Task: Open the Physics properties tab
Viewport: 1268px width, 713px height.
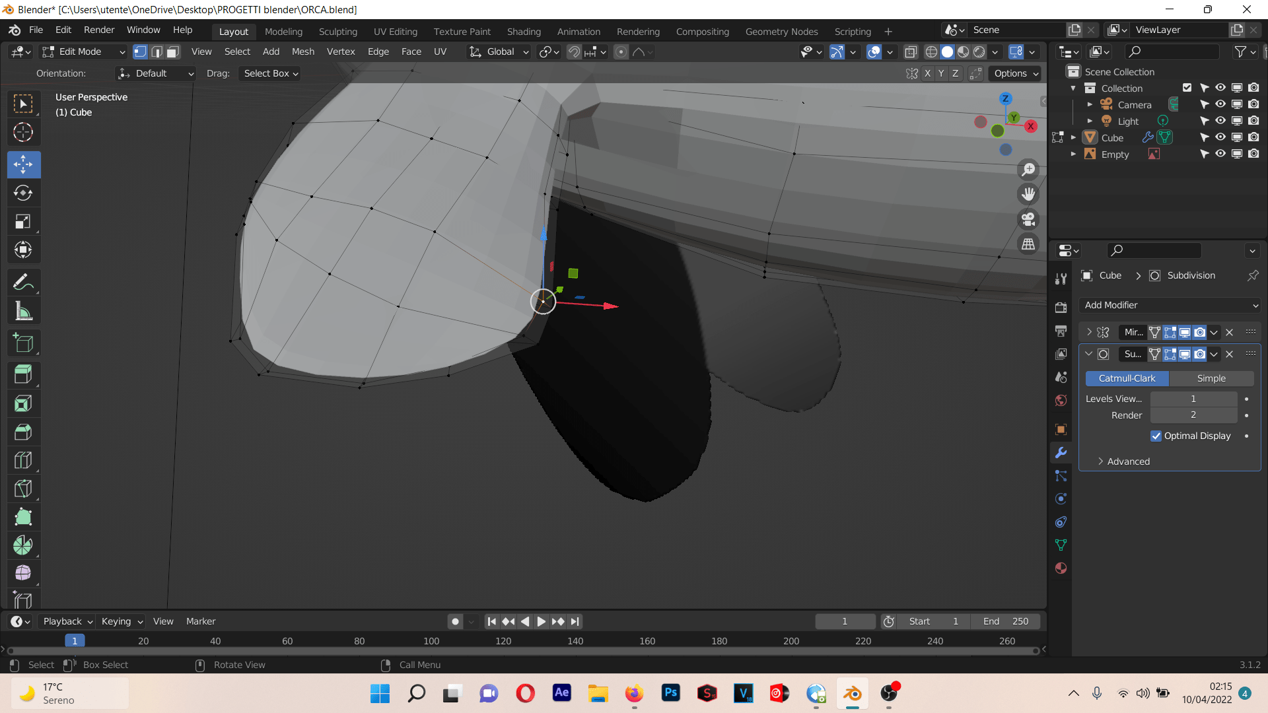Action: coord(1061,499)
